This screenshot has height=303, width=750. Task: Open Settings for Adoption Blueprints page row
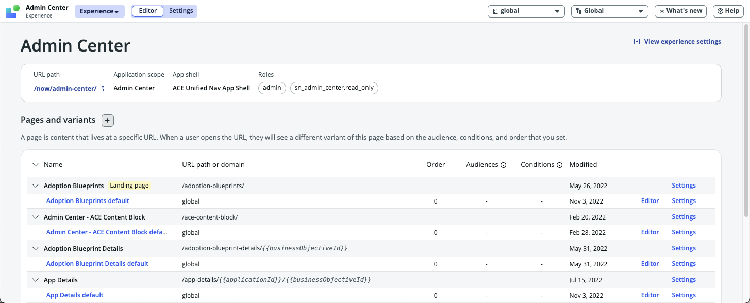pyautogui.click(x=684, y=186)
